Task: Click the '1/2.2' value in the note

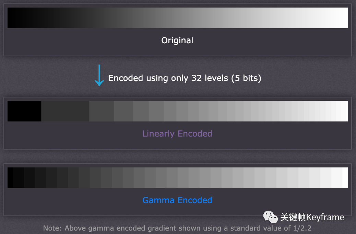Action: pyautogui.click(x=302, y=228)
